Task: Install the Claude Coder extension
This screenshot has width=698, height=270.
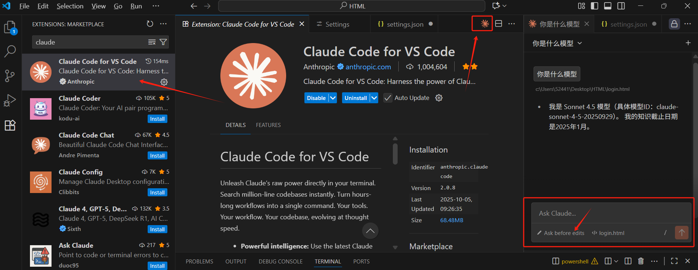Action: pos(157,119)
